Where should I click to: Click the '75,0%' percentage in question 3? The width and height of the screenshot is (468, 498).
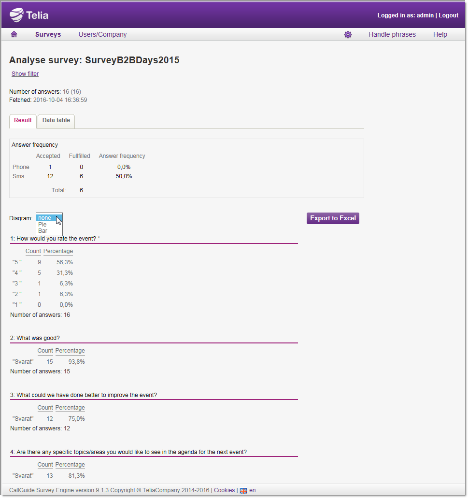(76, 419)
